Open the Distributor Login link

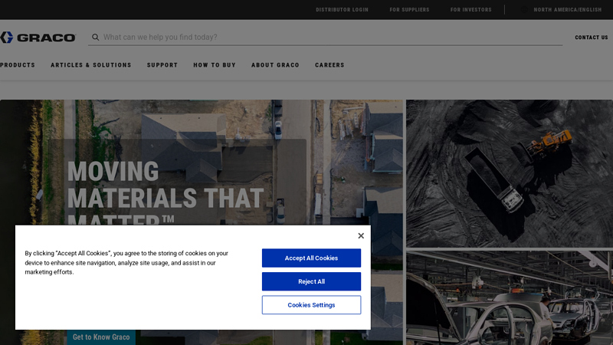(x=342, y=10)
